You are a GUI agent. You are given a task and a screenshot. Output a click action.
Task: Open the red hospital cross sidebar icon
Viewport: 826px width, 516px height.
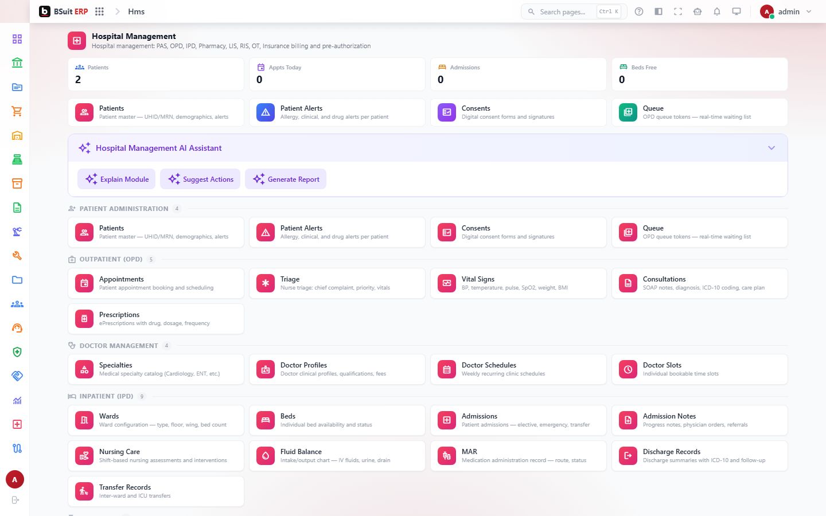pos(17,424)
